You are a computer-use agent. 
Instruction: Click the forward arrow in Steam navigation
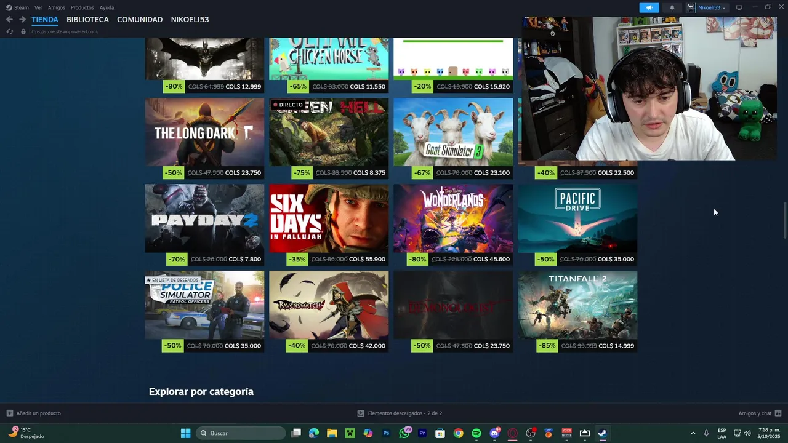[x=22, y=20]
